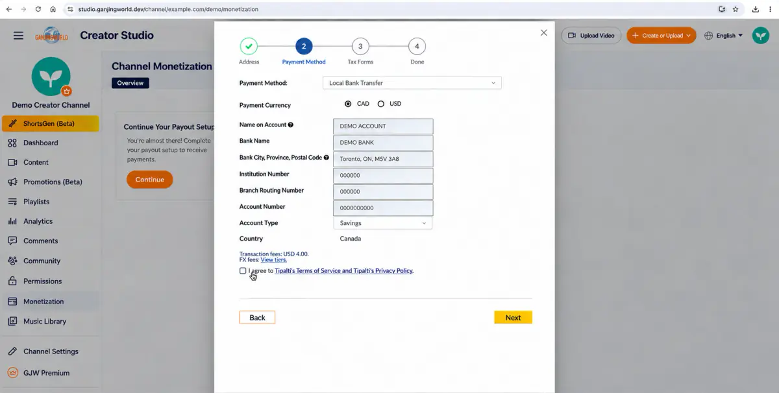
Task: Click the help icon next to Name on Account
Action: (290, 125)
